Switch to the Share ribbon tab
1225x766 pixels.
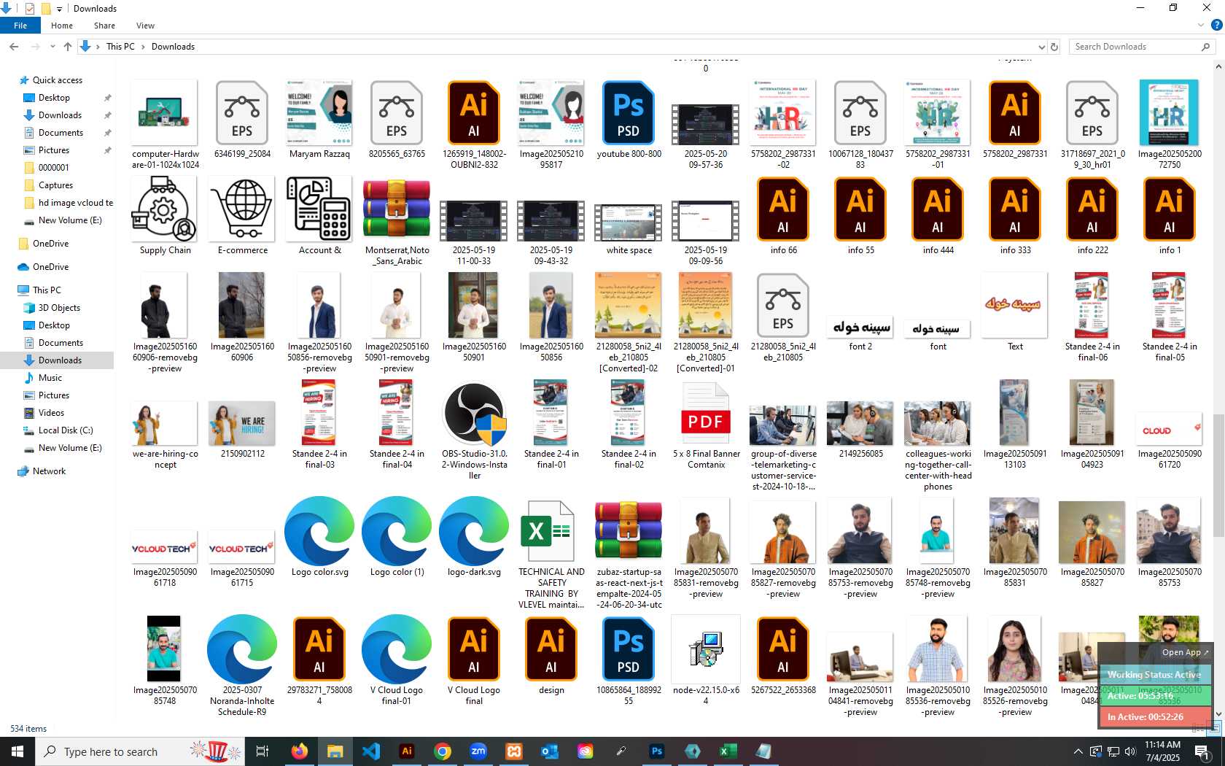[104, 26]
